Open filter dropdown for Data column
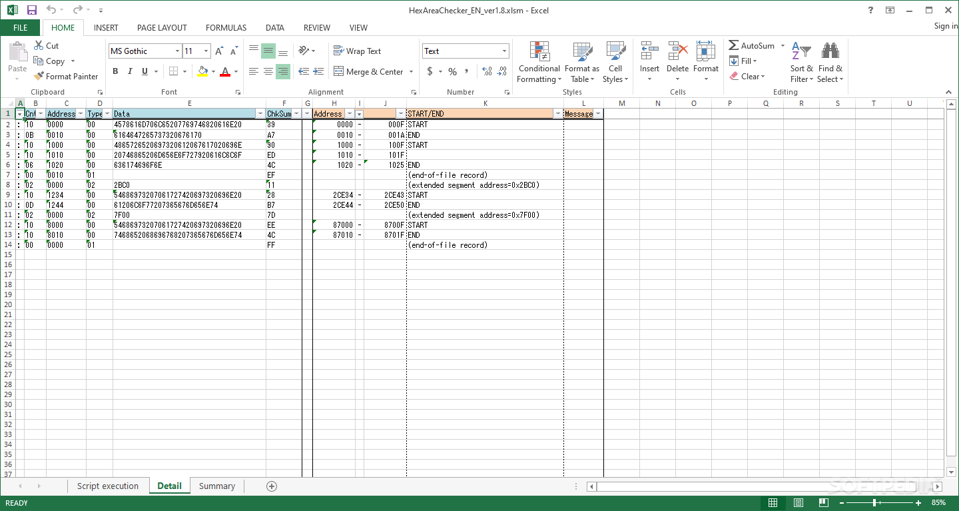Image resolution: width=959 pixels, height=511 pixels. [x=260, y=114]
